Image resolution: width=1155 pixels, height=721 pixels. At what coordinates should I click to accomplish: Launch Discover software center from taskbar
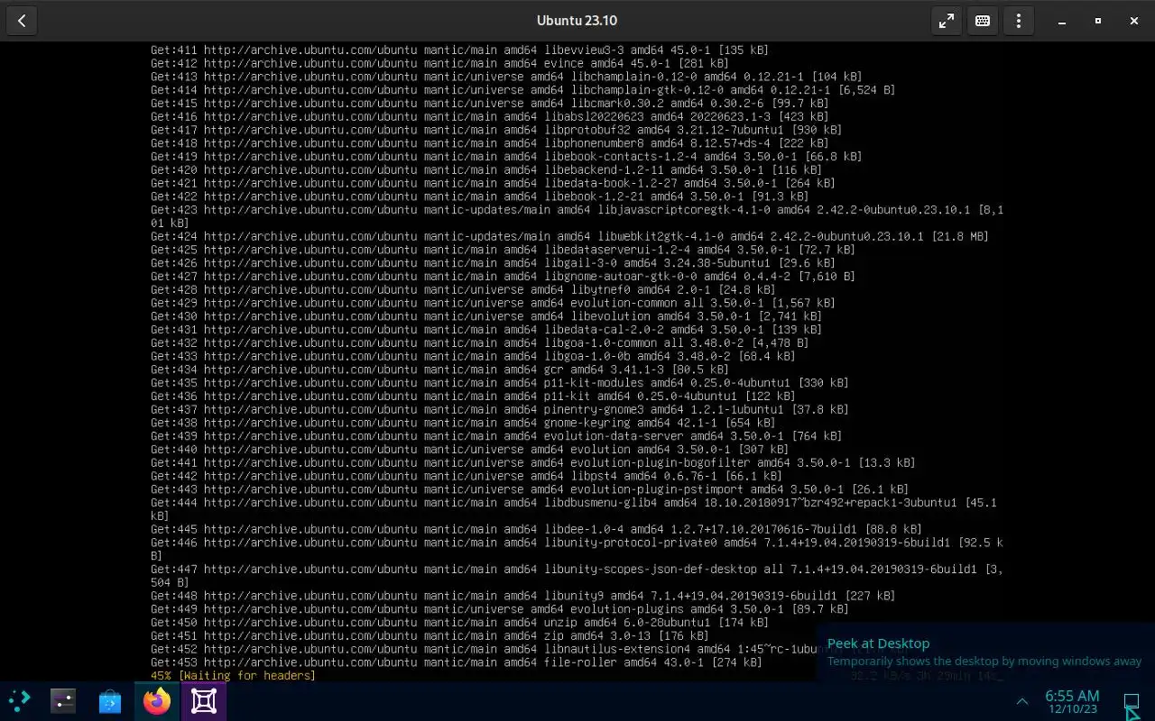tap(110, 700)
